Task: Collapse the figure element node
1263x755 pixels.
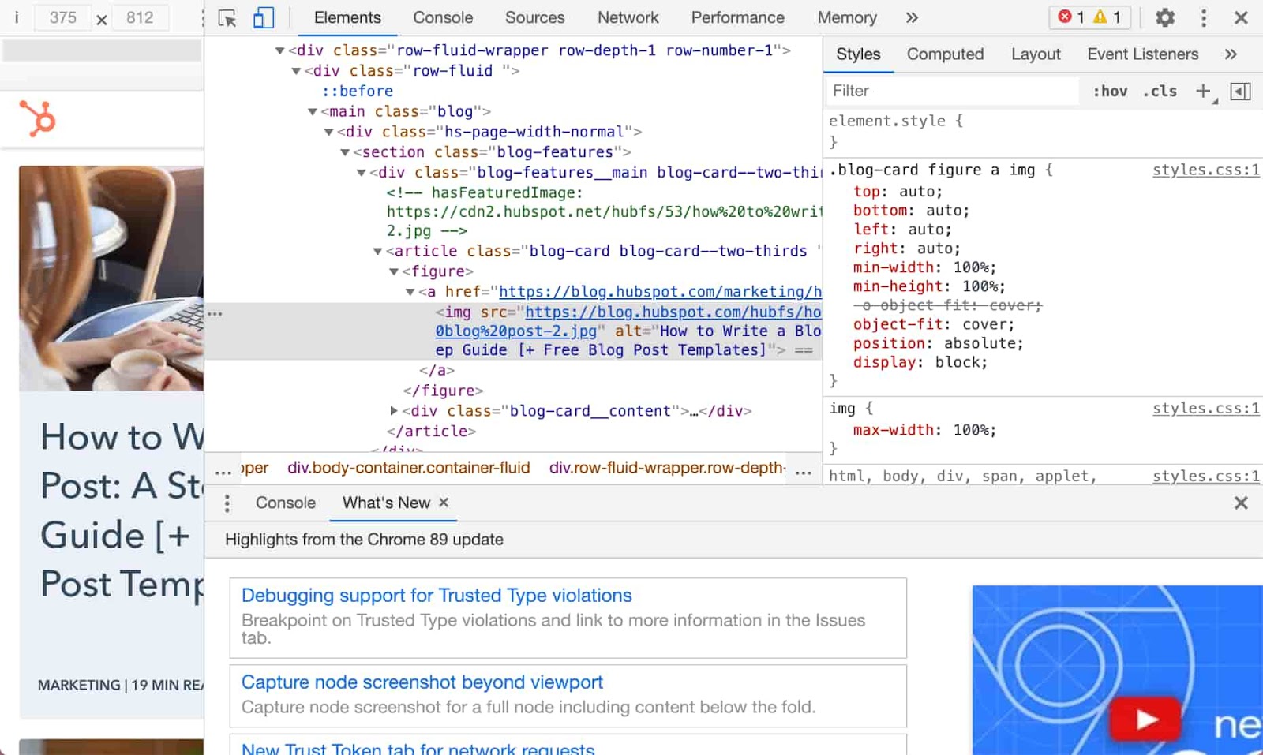Action: tap(394, 271)
